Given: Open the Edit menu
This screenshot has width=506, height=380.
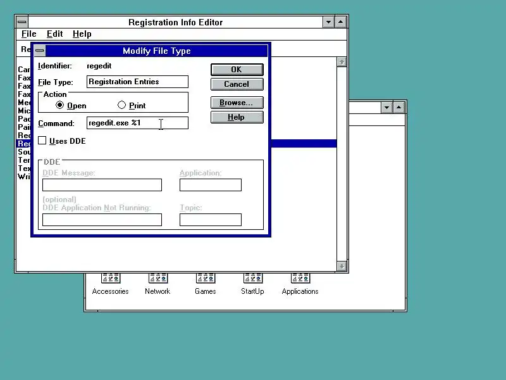Looking at the screenshot, I should 54,34.
